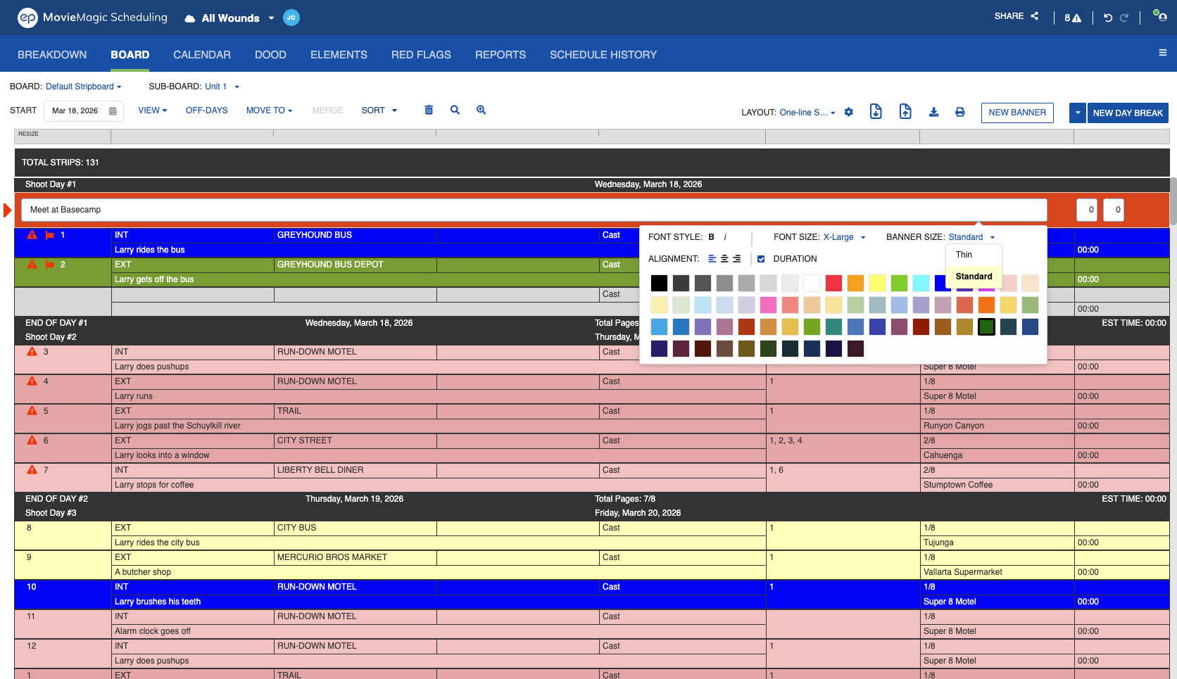Switch to the DOOD tab

click(x=270, y=55)
